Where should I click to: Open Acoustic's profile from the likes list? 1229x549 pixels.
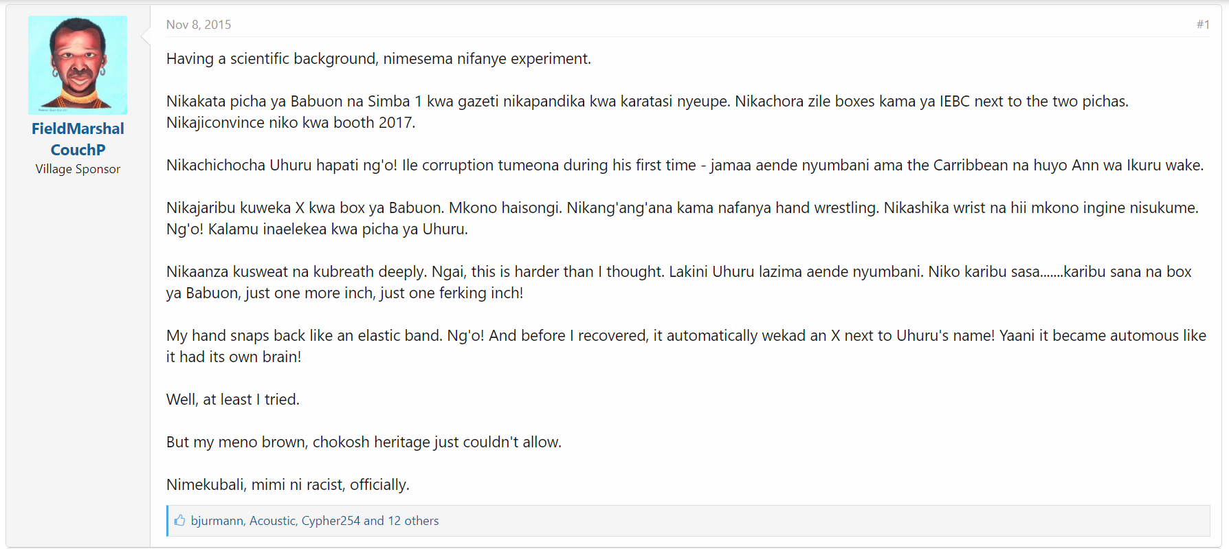click(272, 521)
